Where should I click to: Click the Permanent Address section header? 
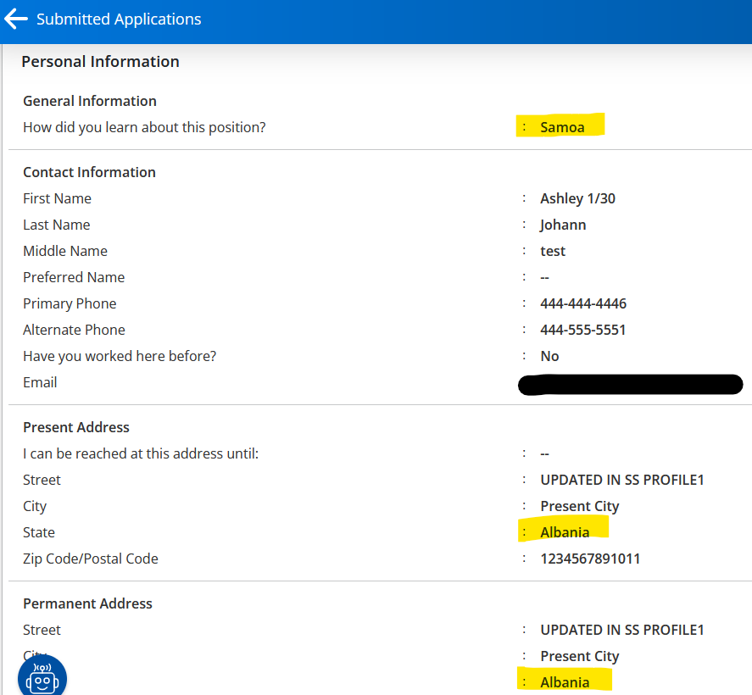tap(87, 603)
